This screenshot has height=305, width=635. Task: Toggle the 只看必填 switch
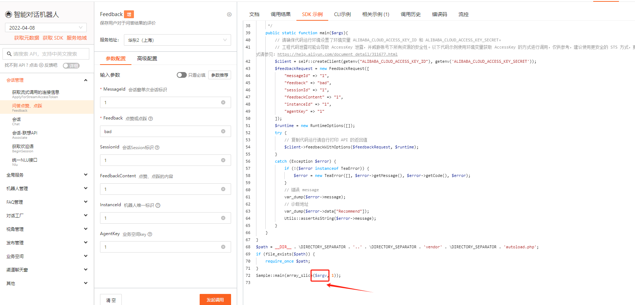click(182, 75)
